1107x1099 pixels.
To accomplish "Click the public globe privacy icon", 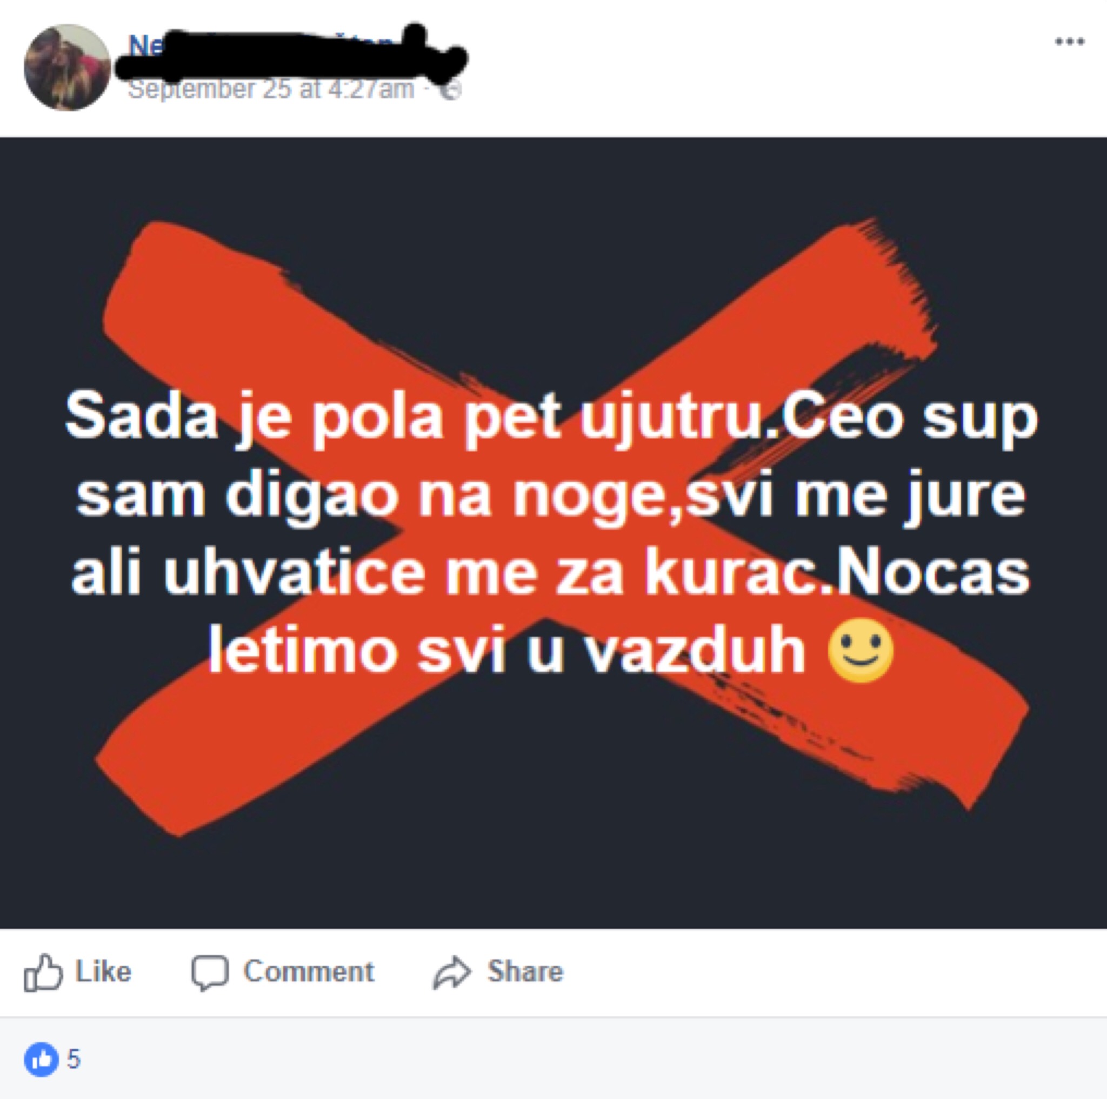I will click(451, 90).
